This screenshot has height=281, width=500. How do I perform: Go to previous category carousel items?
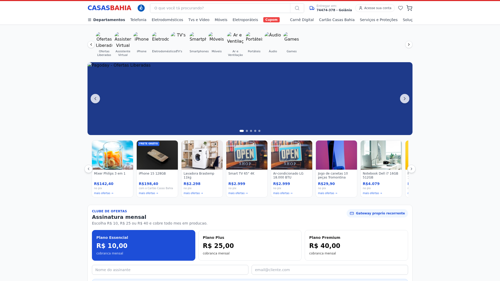click(91, 44)
